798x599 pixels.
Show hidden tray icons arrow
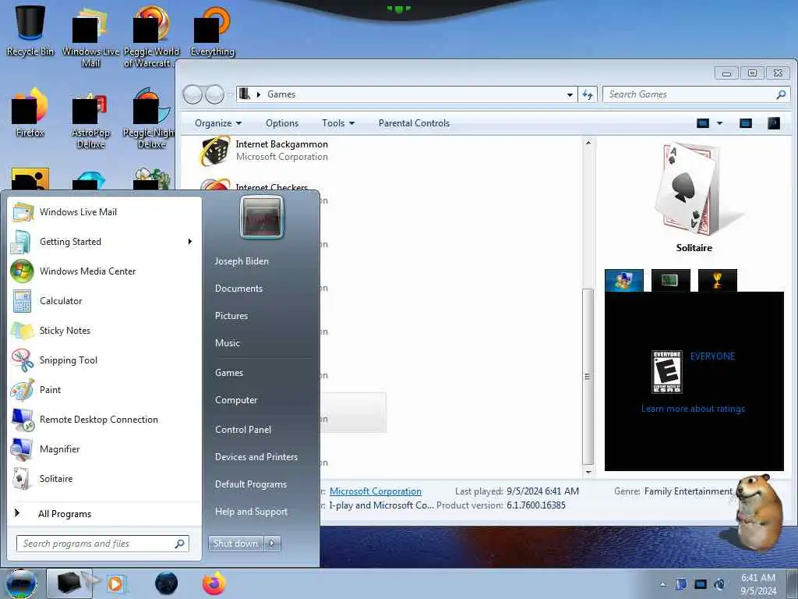pos(662,584)
